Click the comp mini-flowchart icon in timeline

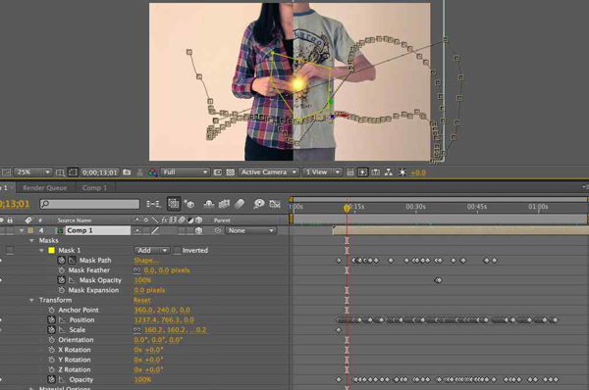(x=153, y=204)
